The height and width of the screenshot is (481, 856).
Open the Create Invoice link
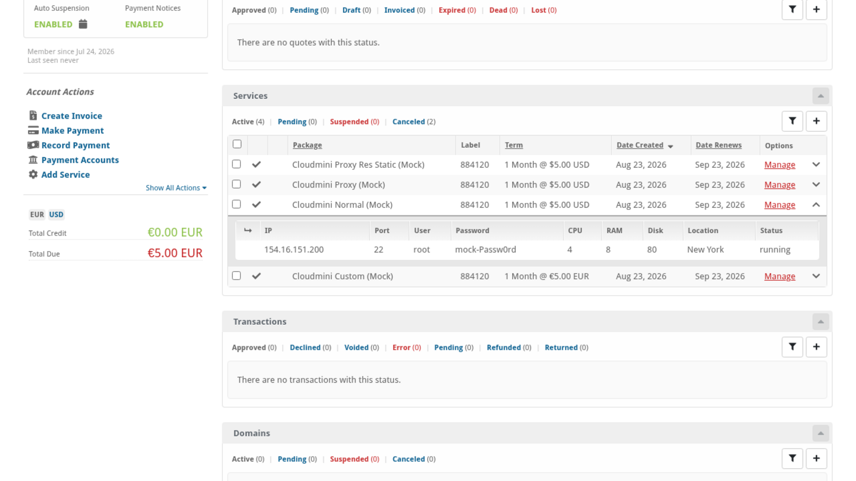(x=72, y=116)
